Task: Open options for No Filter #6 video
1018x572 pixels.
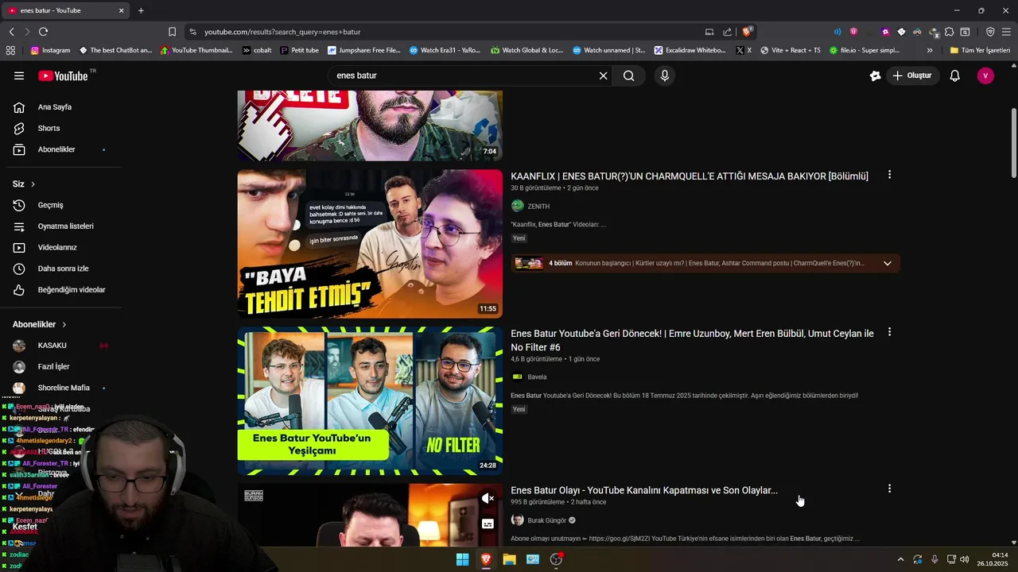Action: (889, 332)
